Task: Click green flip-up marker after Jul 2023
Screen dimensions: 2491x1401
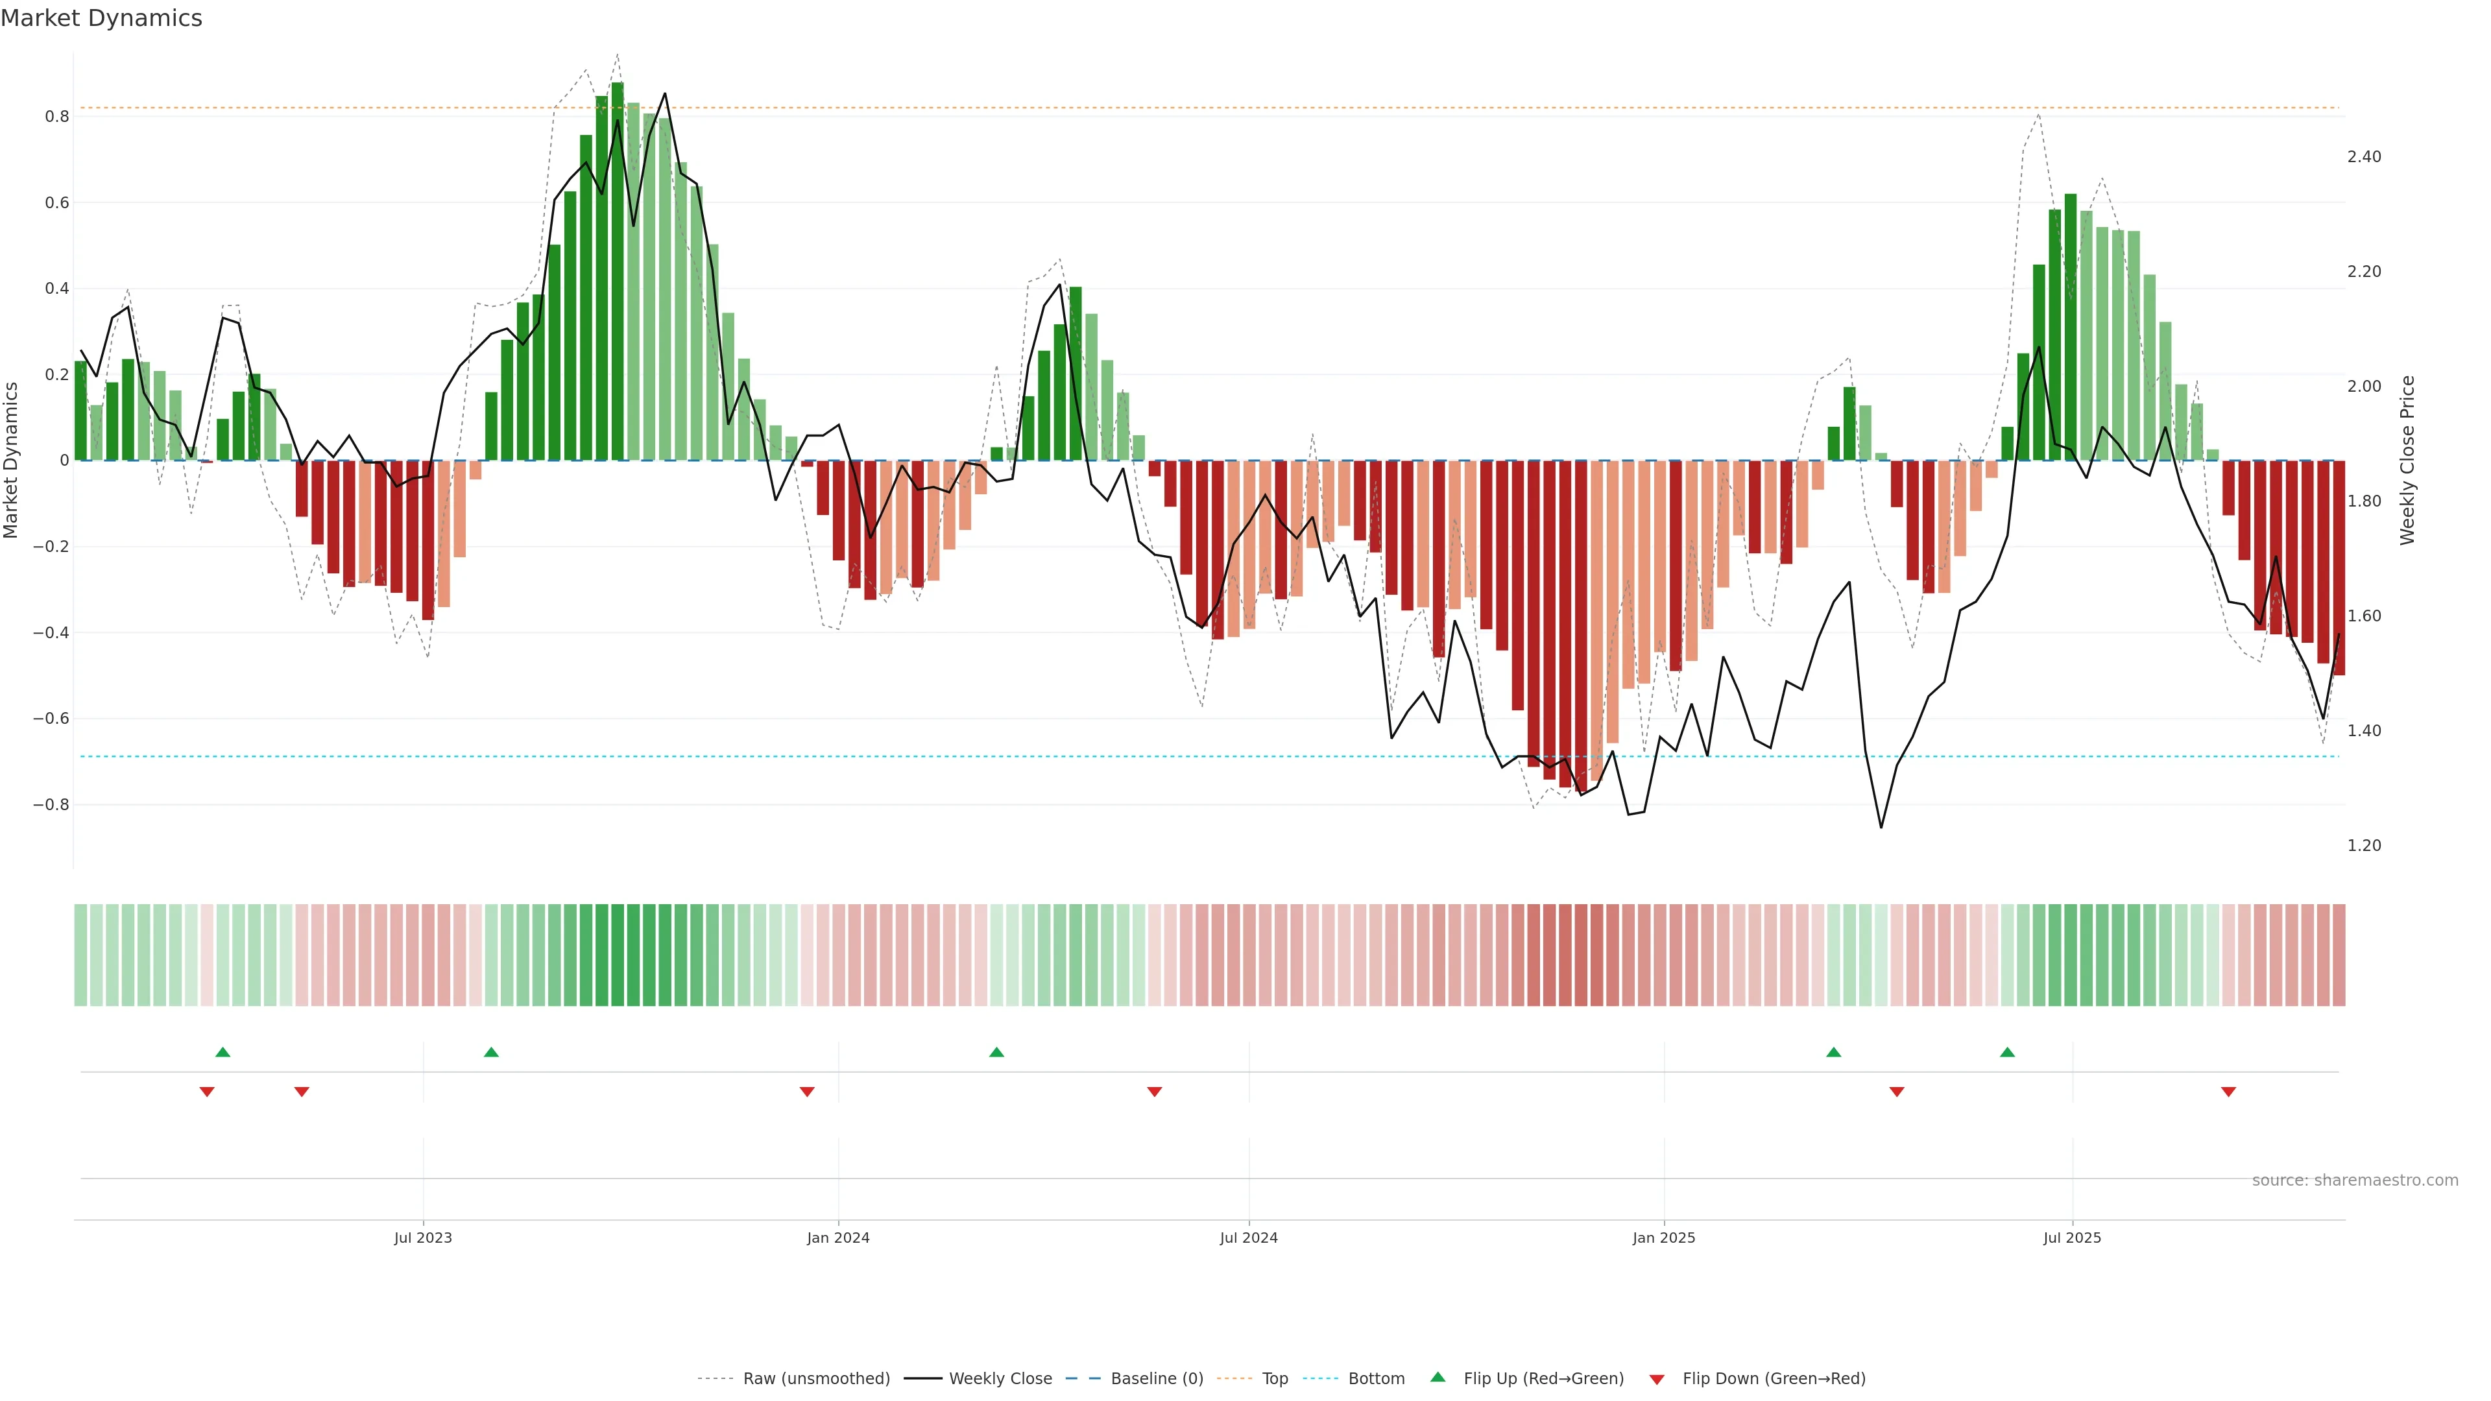Action: 491,1052
